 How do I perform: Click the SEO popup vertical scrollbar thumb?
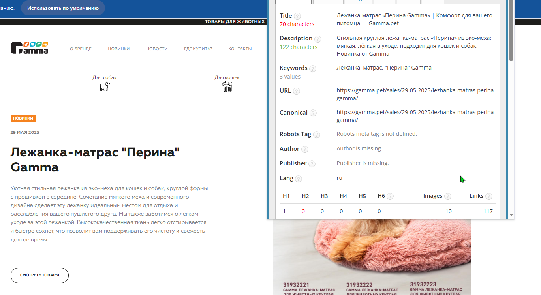coord(511,30)
